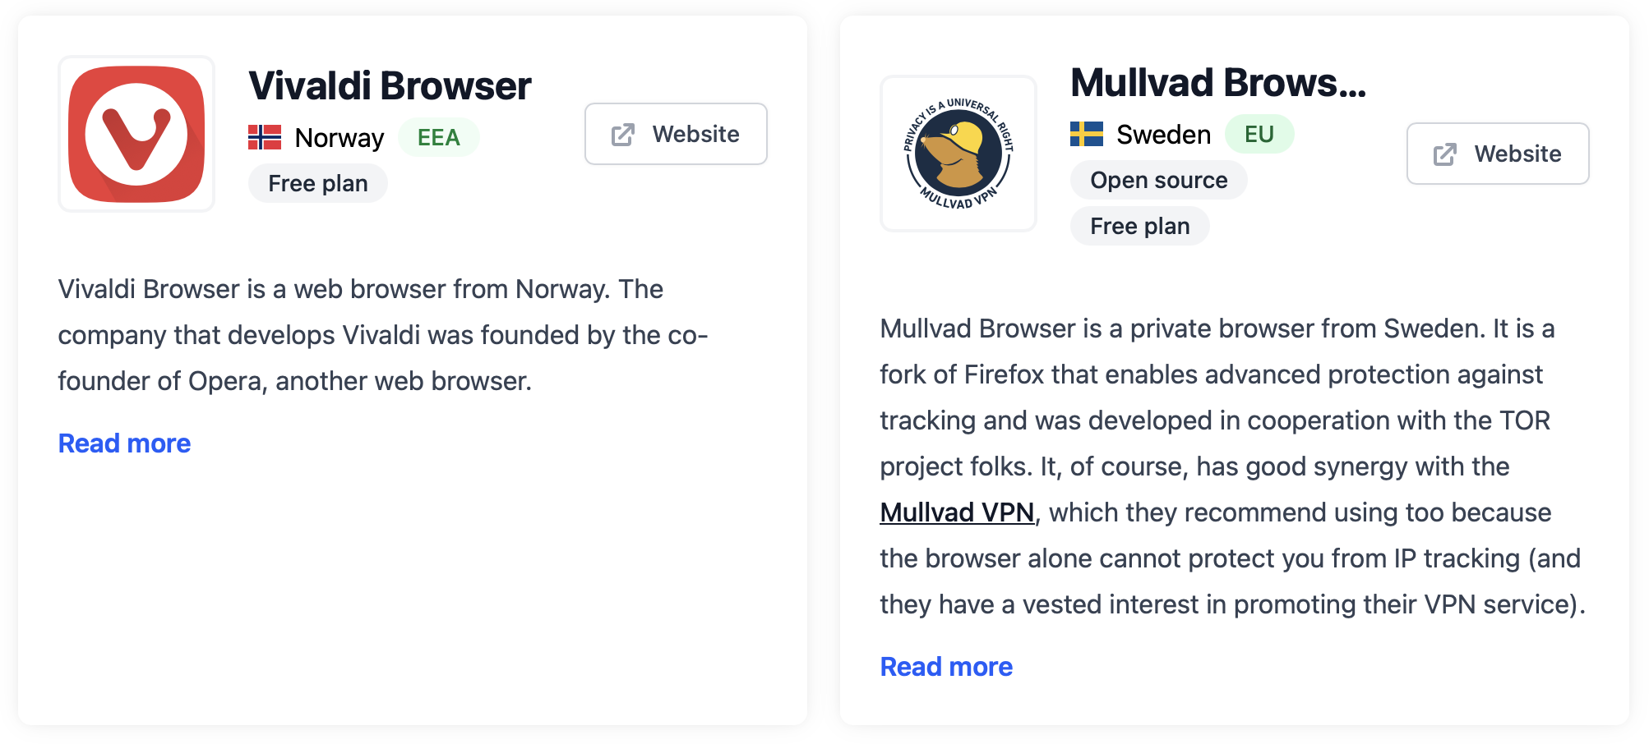Follow the Mullvad VPN text link
Viewport: 1649px width, 744px height.
coord(957,512)
